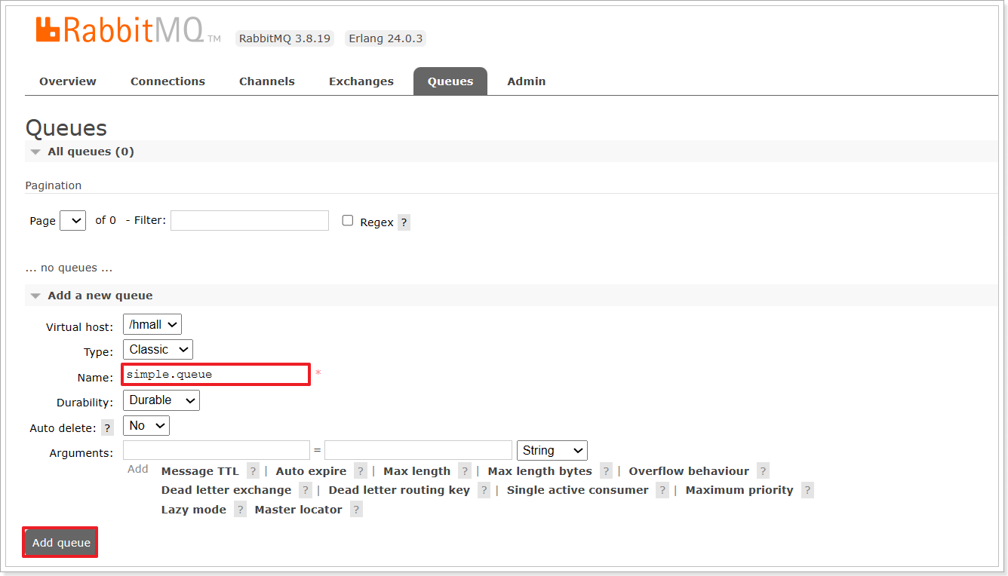Open help icon next to Dead letter routing key
The height and width of the screenshot is (576, 1008).
[x=484, y=490]
